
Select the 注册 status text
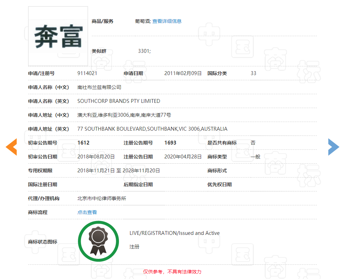(135, 247)
